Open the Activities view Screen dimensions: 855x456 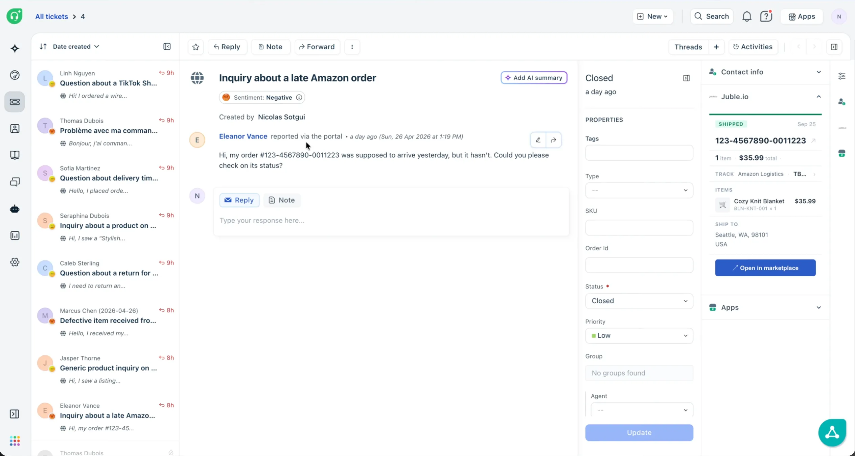click(753, 47)
